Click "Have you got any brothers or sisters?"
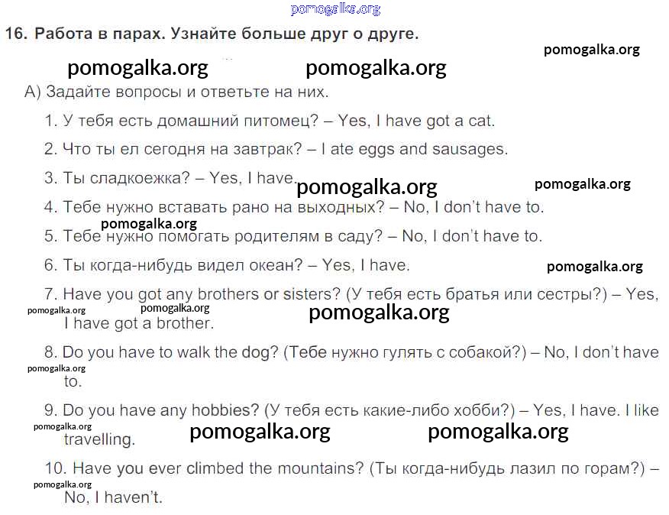669x515 pixels. (x=202, y=294)
